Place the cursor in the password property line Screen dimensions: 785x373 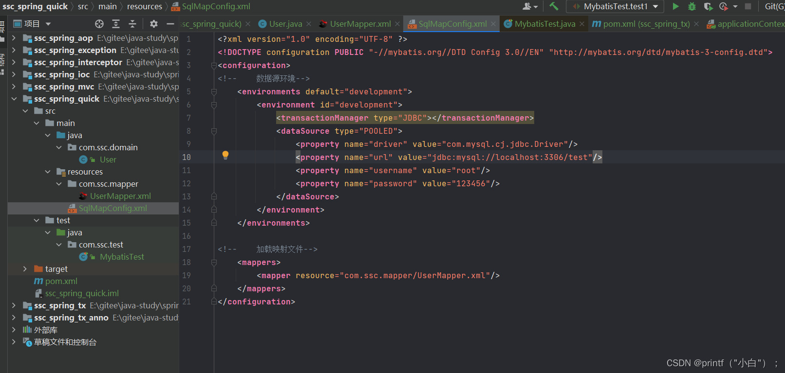pyautogui.click(x=397, y=183)
